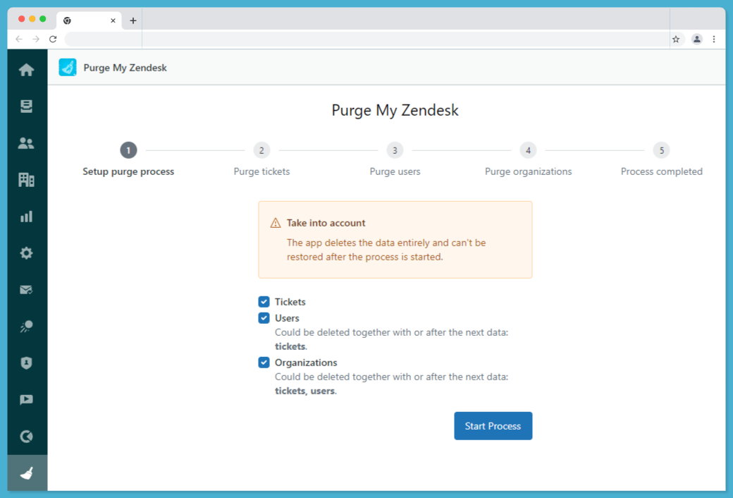Select the broom Purge app sidebar icon
This screenshot has height=498, width=733.
coord(27,473)
